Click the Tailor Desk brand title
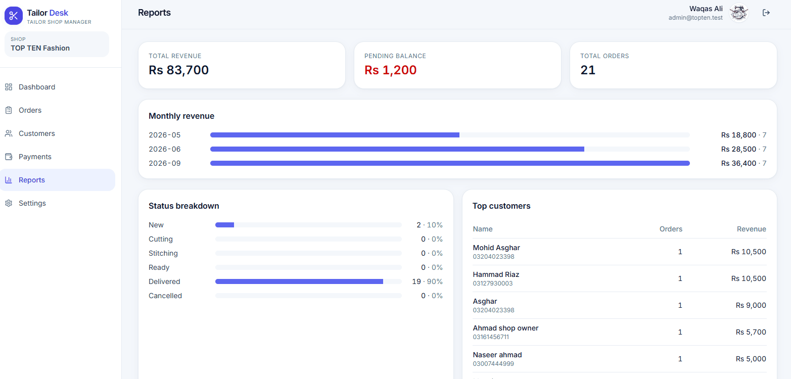791x379 pixels. 48,13
